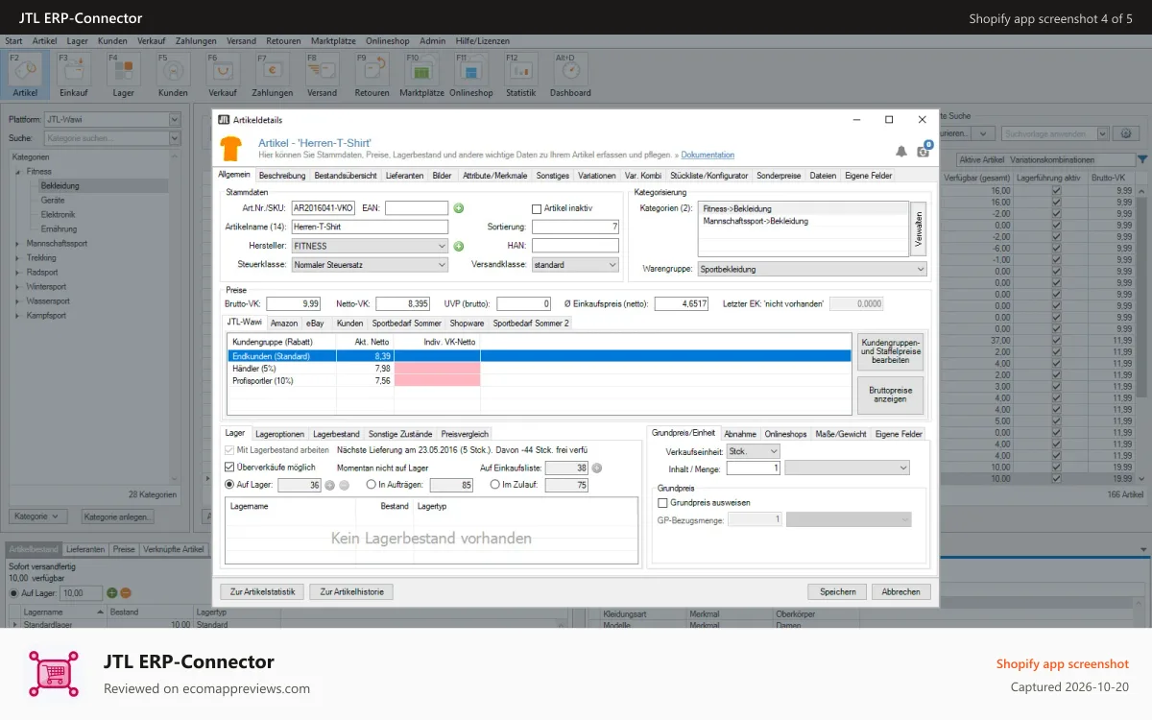Enable the Grundpreis ausweisen checkbox
The height and width of the screenshot is (720, 1152).
(x=662, y=502)
